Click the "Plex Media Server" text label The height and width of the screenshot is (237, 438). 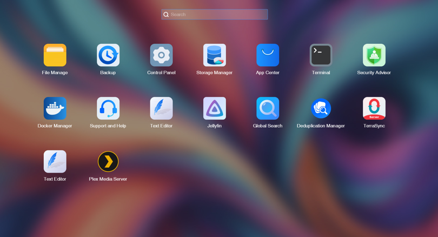coord(108,179)
